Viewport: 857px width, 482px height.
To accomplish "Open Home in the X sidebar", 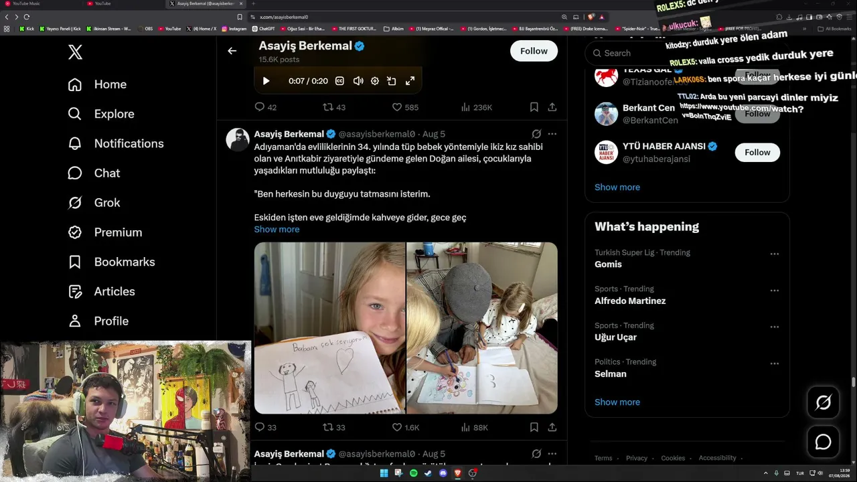I will click(x=97, y=84).
